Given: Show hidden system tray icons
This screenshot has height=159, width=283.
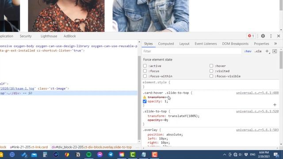Looking at the screenshot, I should click(x=224, y=155).
